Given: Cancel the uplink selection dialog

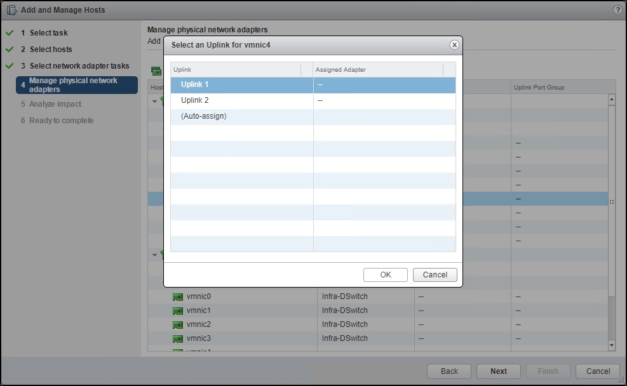Looking at the screenshot, I should click(435, 274).
